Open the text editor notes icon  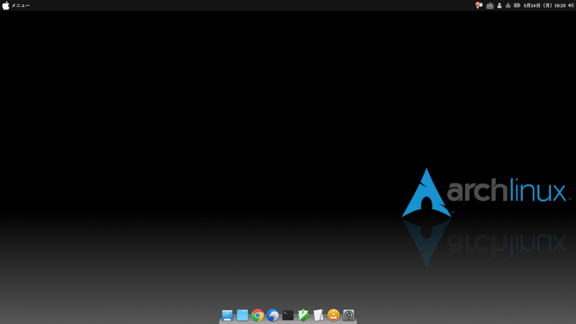click(318, 316)
